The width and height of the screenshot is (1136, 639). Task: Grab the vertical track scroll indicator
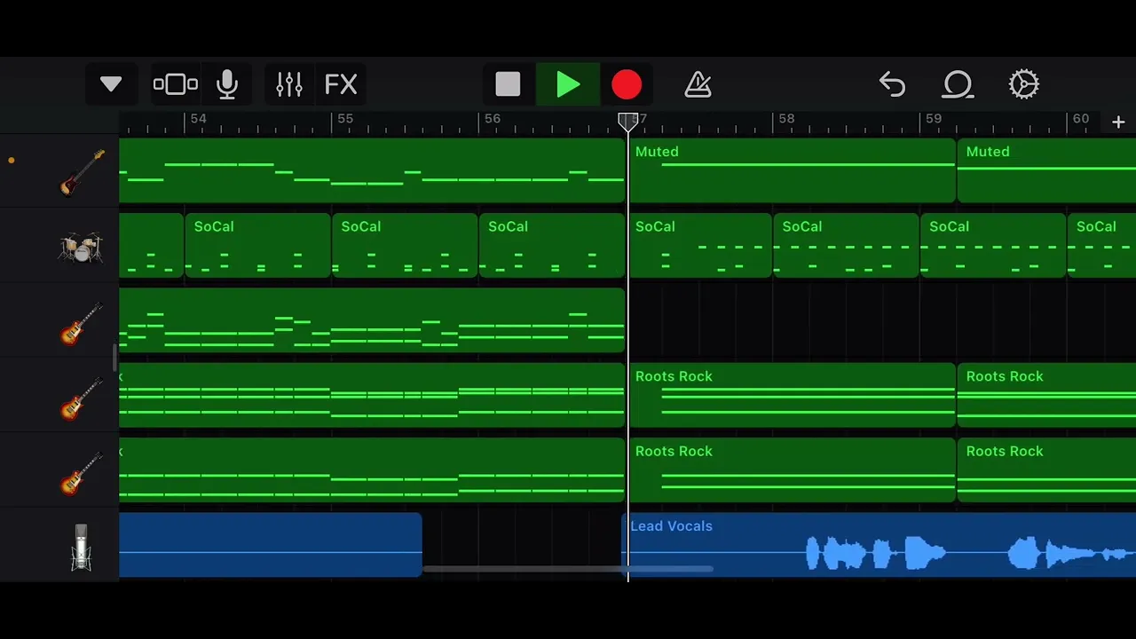pos(114,358)
